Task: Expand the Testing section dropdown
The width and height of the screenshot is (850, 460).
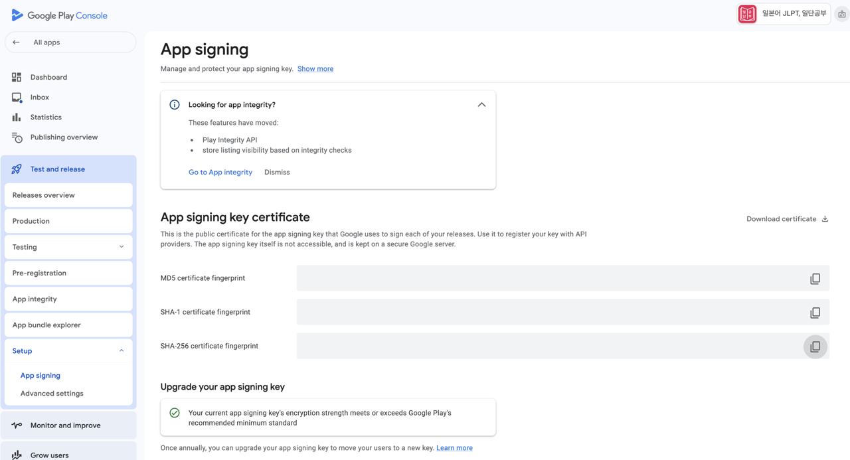Action: [122, 246]
